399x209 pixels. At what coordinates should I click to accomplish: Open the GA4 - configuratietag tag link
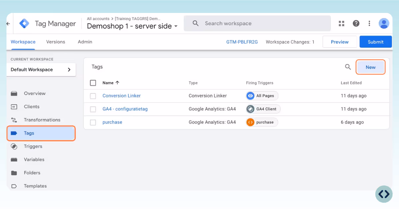tap(125, 109)
